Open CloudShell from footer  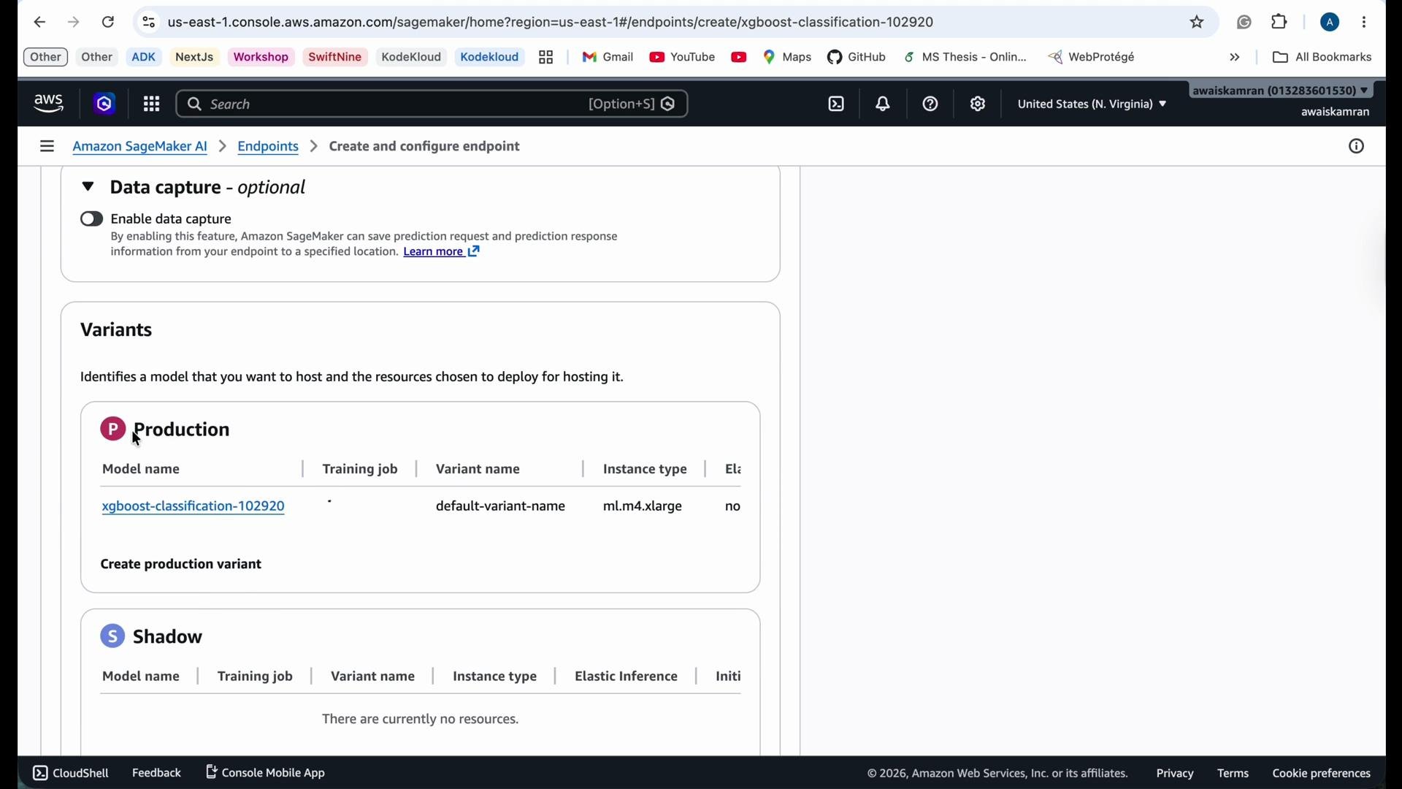[71, 773]
